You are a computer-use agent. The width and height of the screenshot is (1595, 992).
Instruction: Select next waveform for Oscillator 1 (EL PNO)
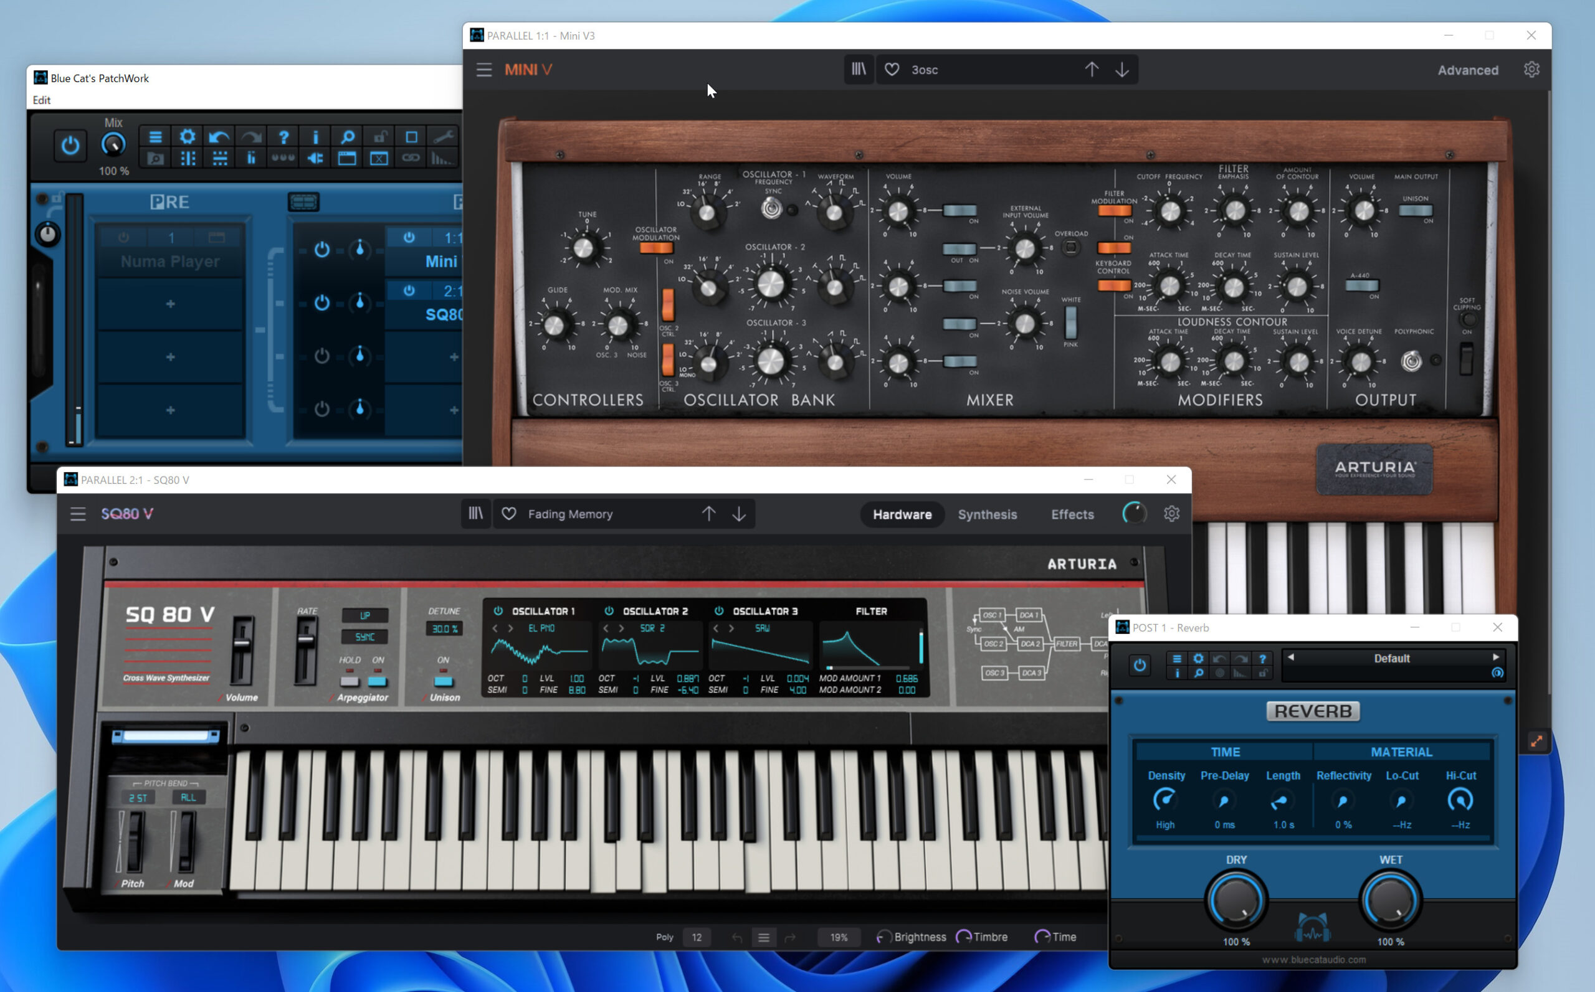point(510,628)
